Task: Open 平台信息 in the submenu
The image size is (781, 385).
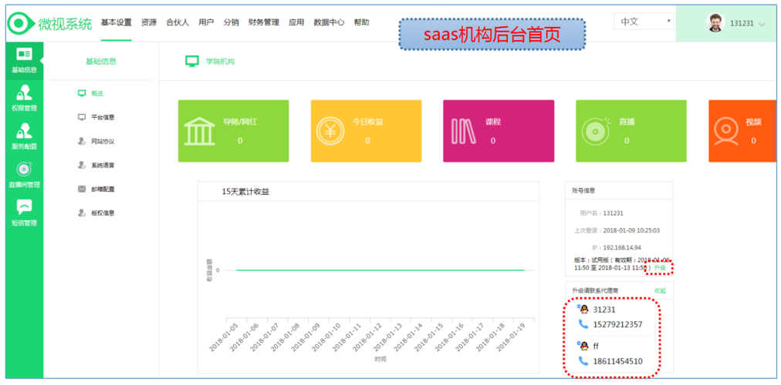Action: (103, 118)
